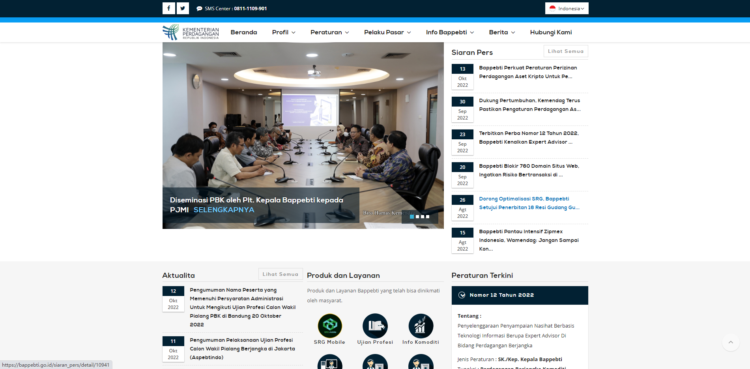Open the Info Komoditi service icon
This screenshot has height=369, width=750.
(421, 326)
